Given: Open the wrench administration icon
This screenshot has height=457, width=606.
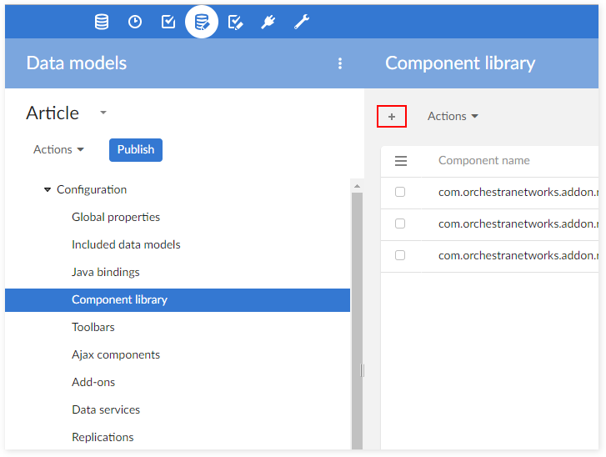Looking at the screenshot, I should pyautogui.click(x=302, y=23).
